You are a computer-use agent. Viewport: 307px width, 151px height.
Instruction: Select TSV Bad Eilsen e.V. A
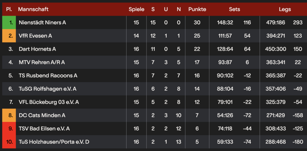44,128
